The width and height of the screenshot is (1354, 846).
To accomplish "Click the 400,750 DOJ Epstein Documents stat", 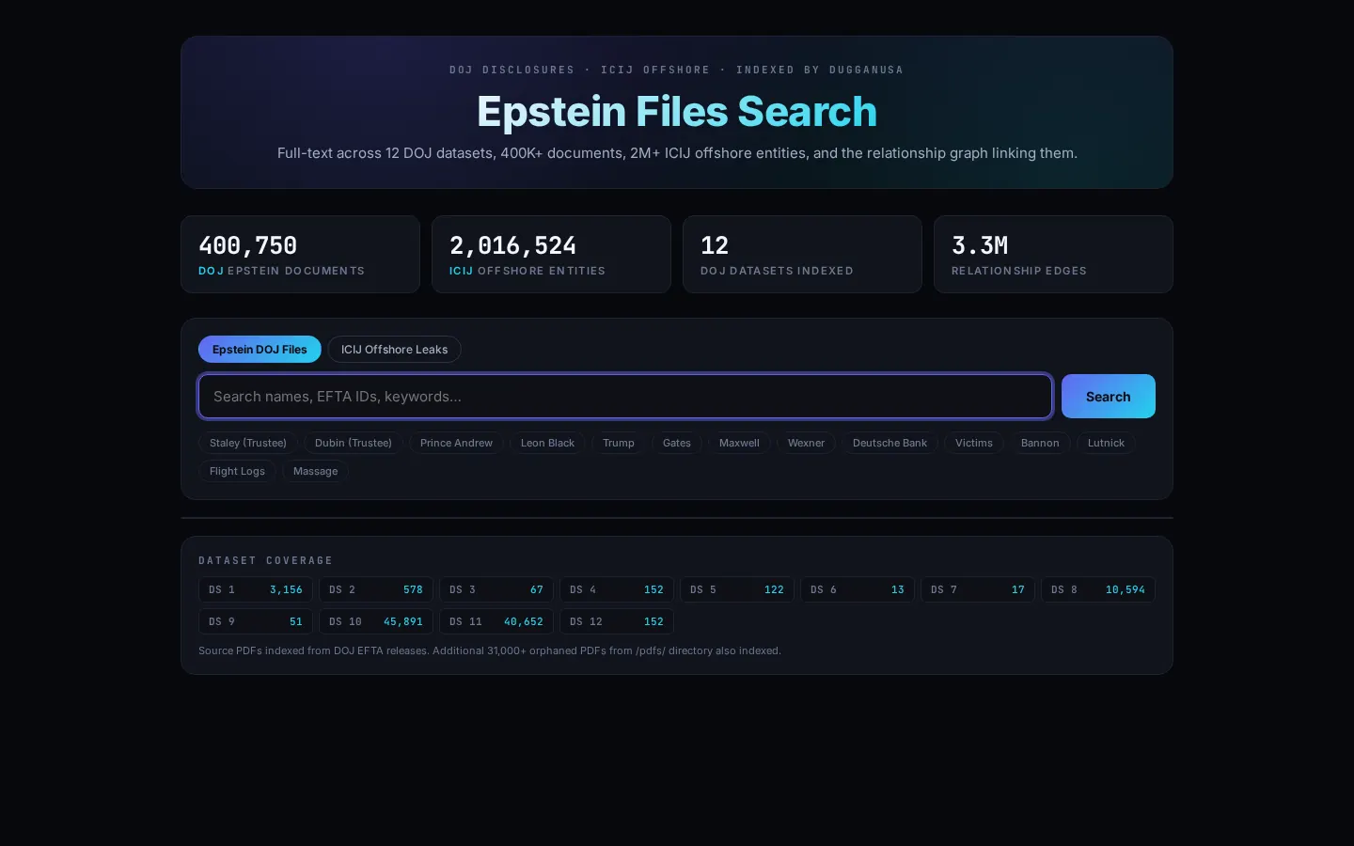I will (x=300, y=255).
